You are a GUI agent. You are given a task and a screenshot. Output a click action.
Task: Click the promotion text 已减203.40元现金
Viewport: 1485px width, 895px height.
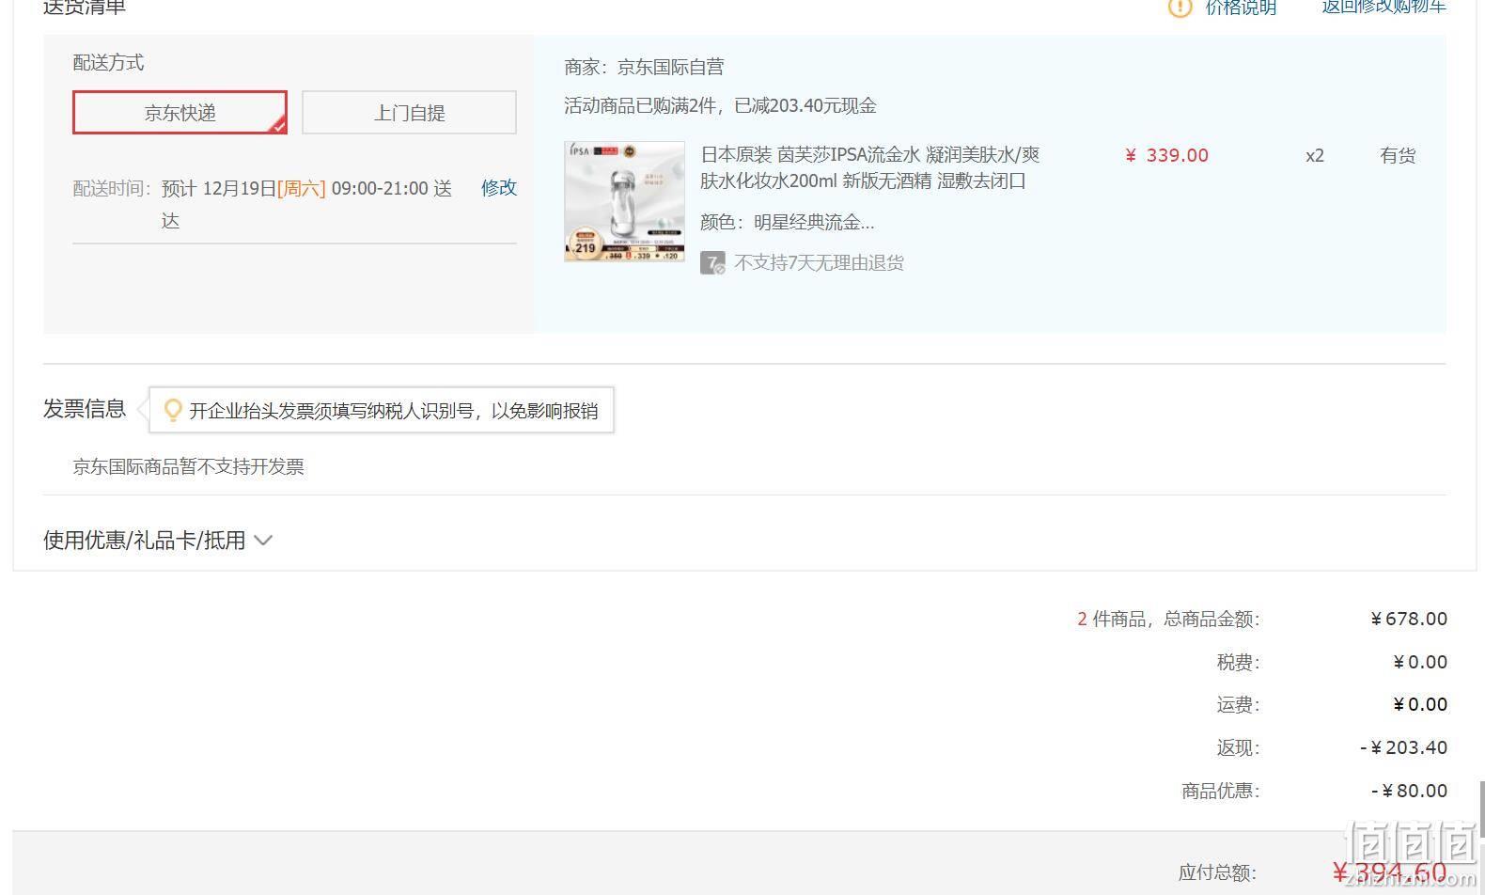[805, 105]
